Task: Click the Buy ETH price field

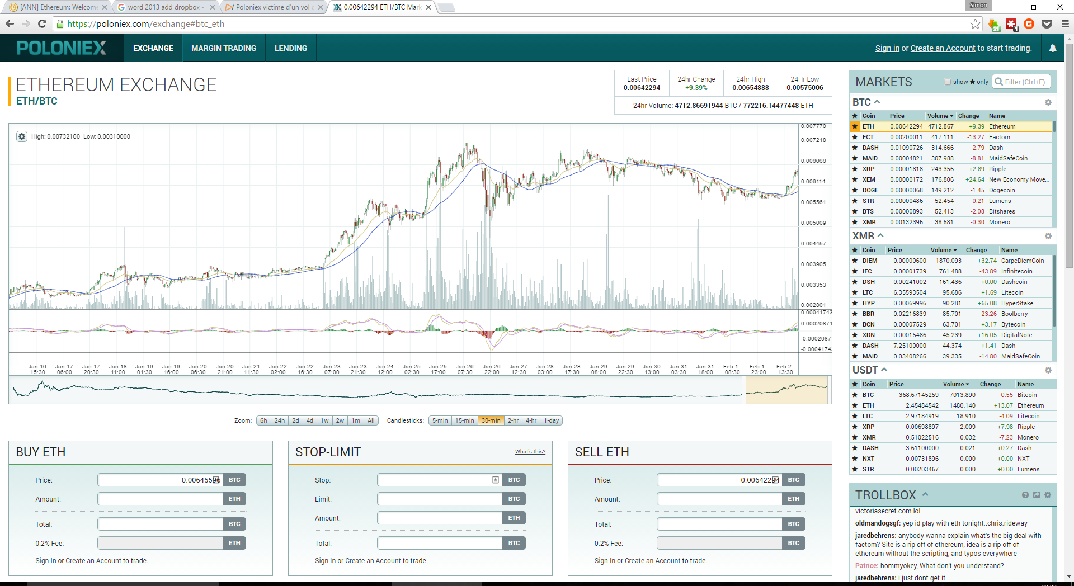Action: [x=160, y=480]
